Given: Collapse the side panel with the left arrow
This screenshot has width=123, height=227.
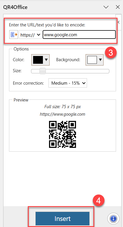Looking at the screenshot, I should (119, 22).
